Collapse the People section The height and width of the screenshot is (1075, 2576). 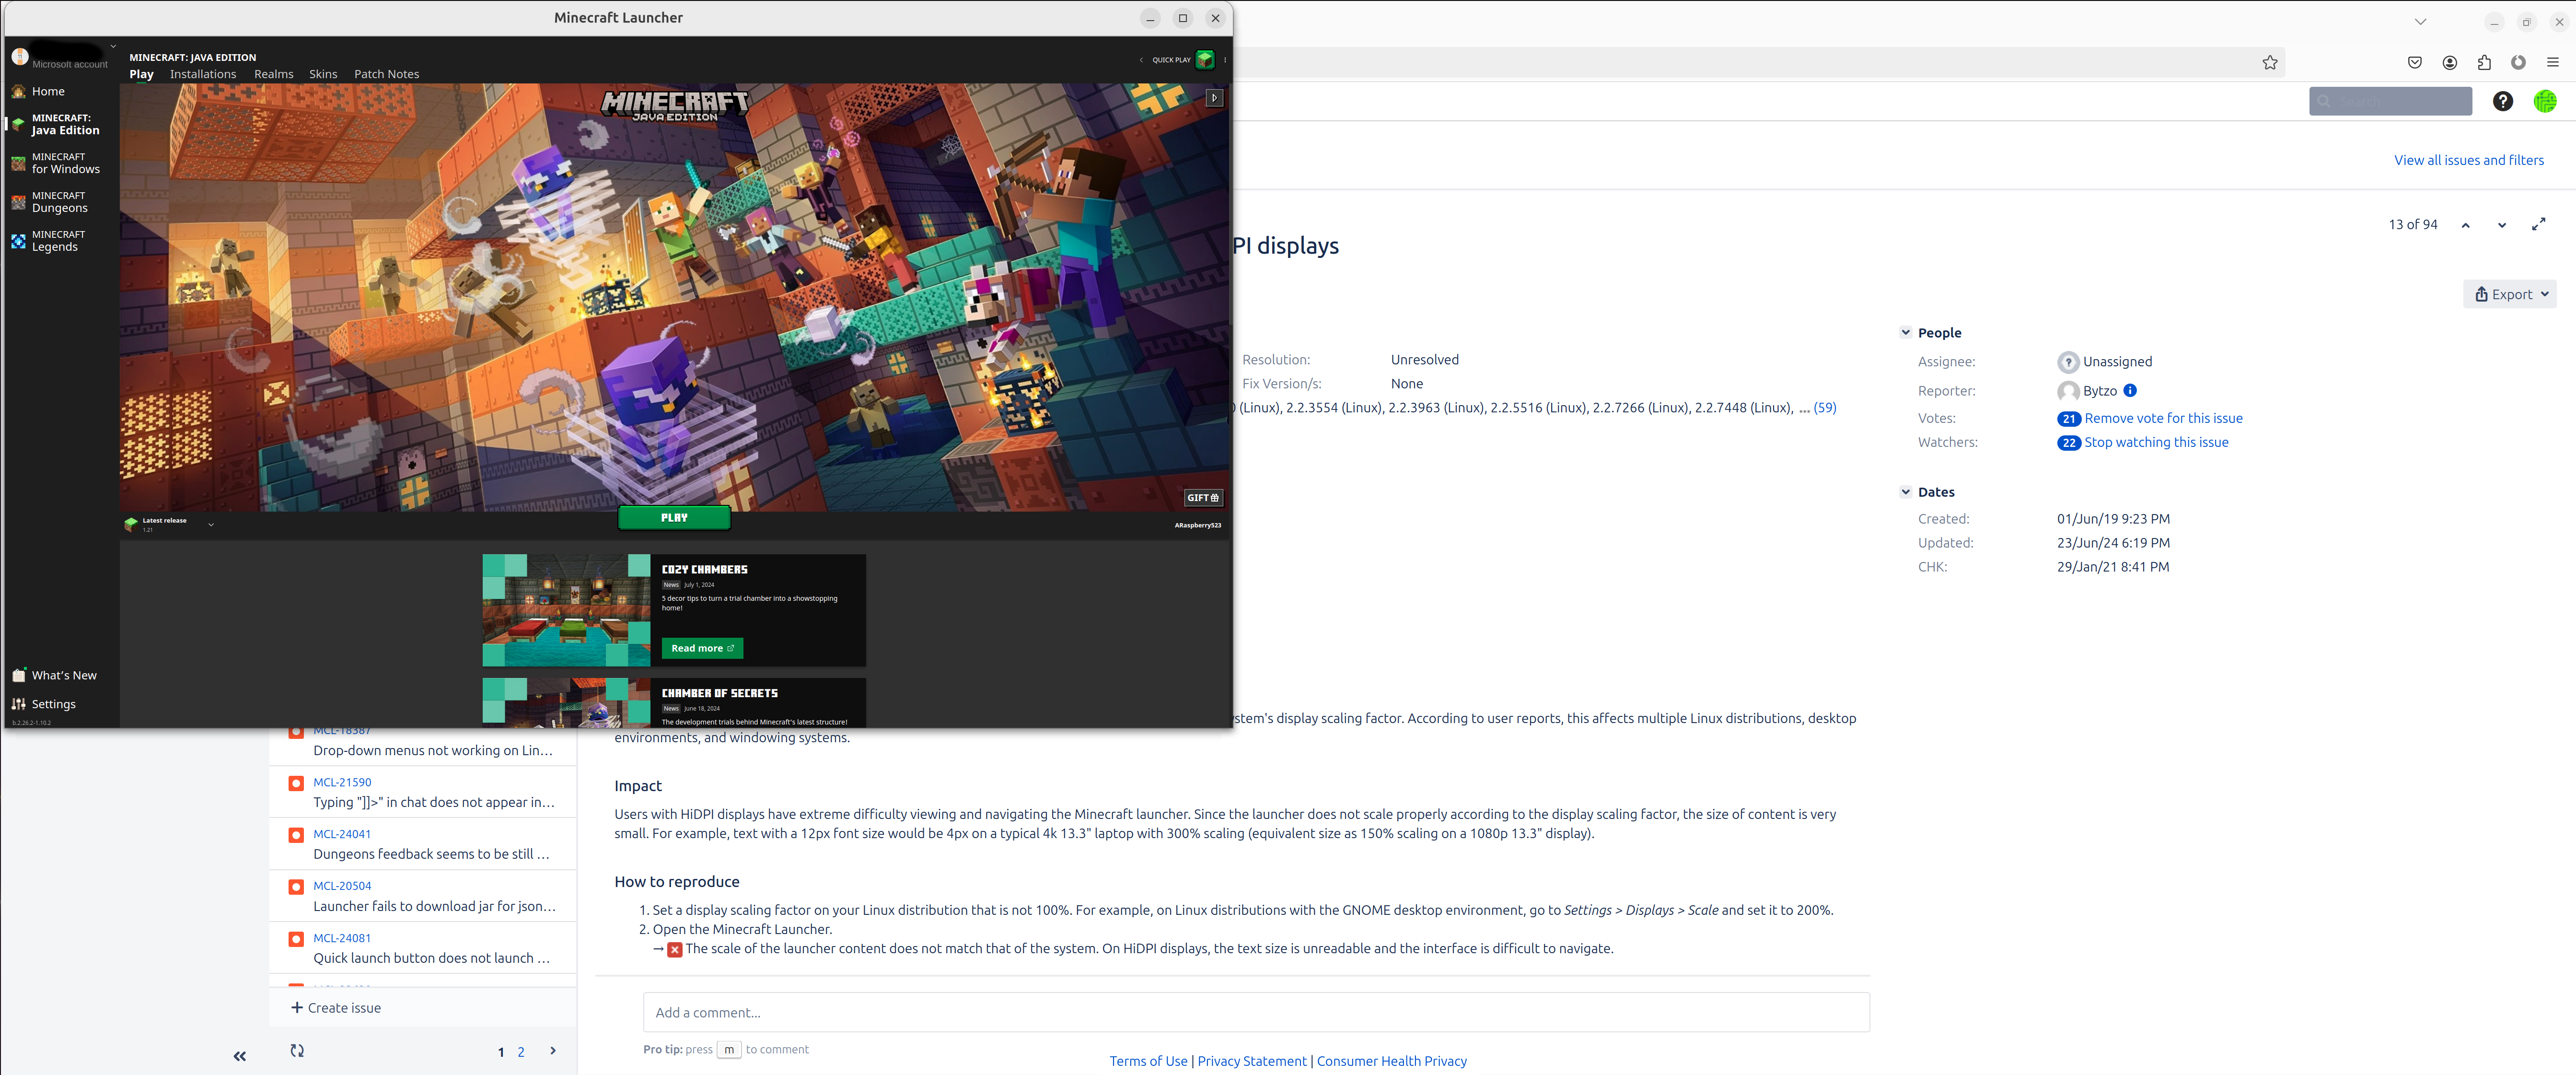(1905, 333)
